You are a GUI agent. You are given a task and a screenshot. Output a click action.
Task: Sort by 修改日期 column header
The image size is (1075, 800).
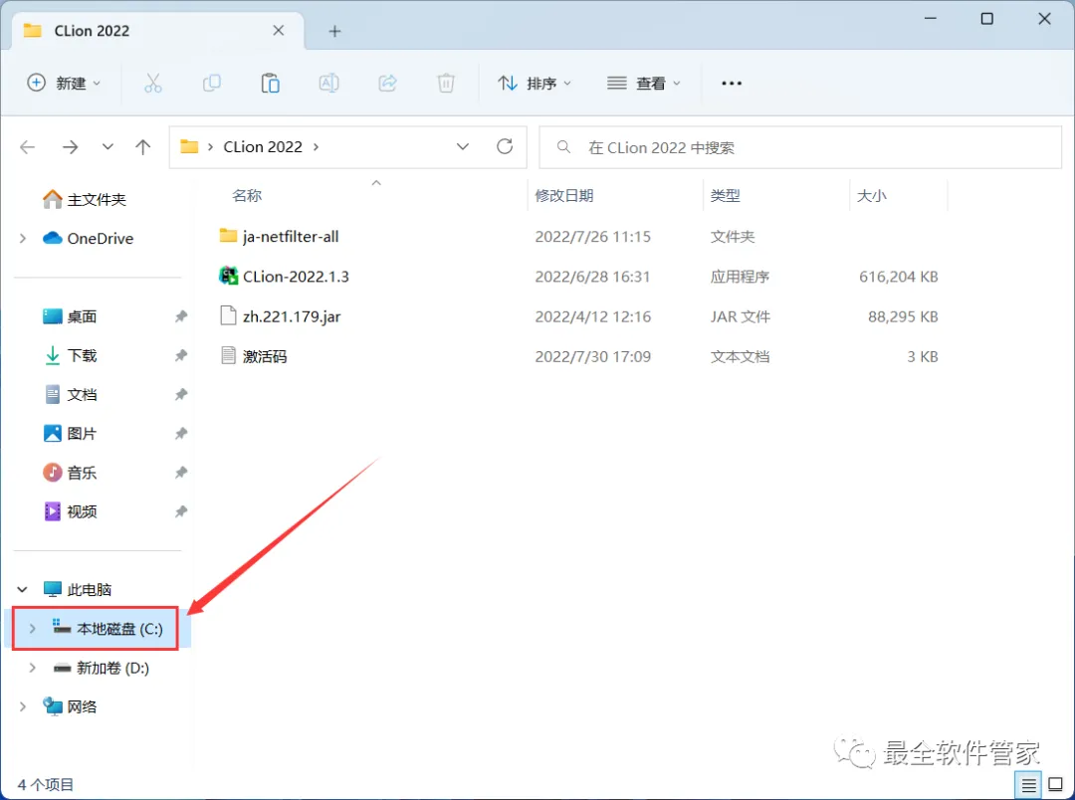click(563, 195)
